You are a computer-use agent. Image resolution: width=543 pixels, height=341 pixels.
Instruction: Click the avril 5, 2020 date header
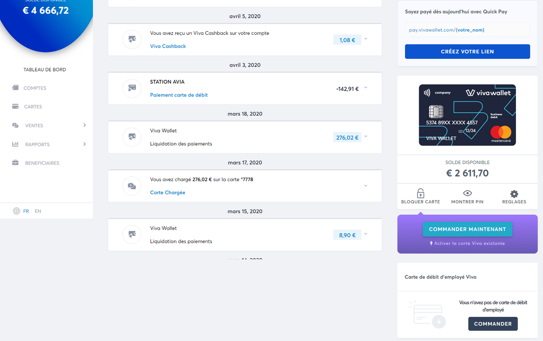point(245,16)
